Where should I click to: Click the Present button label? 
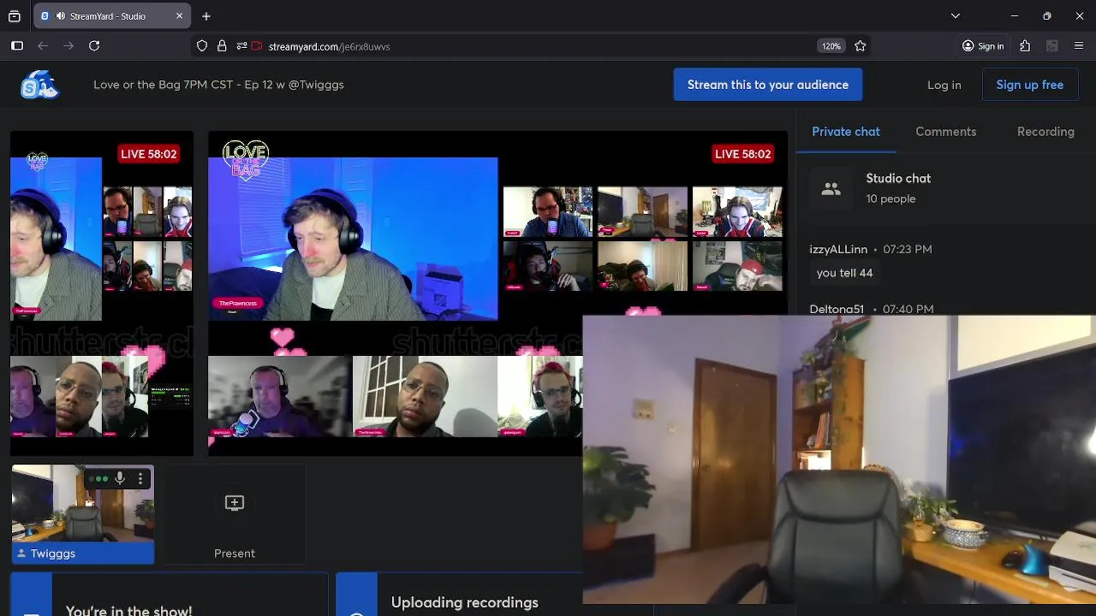pos(235,554)
